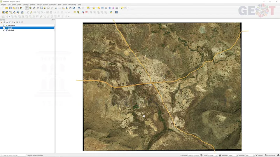Expand the measure tool dropdown arrow
Viewport: 280px width, 157px height.
(119, 8)
